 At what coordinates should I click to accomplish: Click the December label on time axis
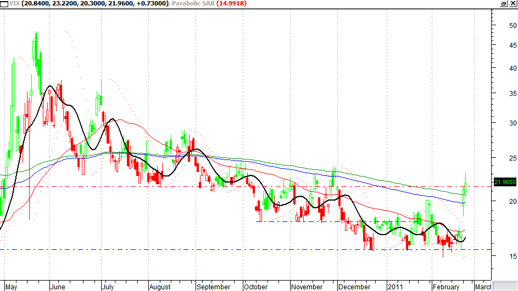[x=354, y=287]
